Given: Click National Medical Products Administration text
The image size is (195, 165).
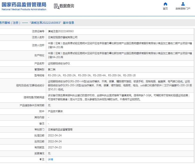Looking at the screenshot, I should [24, 9].
